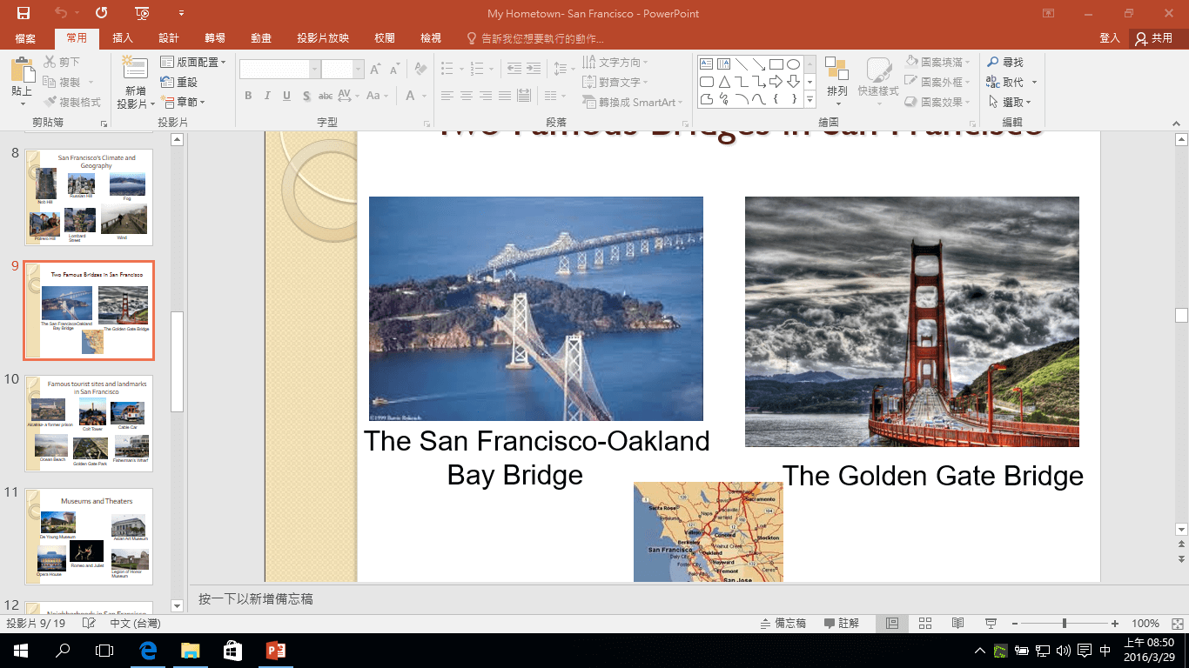Apply strikethrough to text
This screenshot has height=668, width=1189.
point(324,96)
